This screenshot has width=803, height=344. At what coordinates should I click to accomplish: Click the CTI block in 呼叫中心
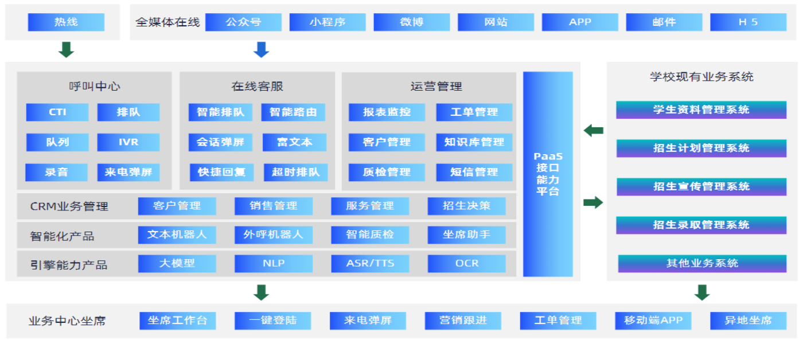coord(57,112)
